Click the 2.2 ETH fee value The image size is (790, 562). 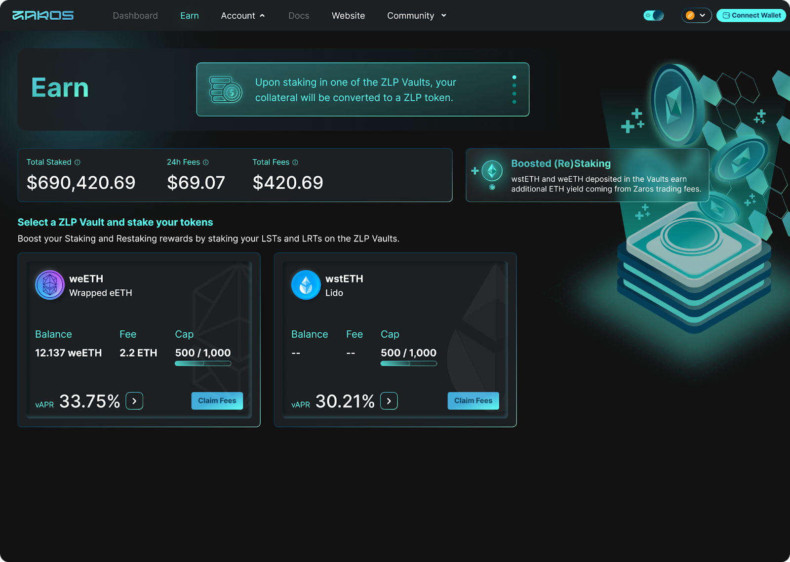click(138, 353)
